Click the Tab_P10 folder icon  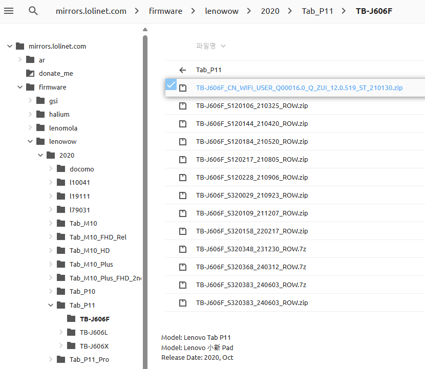coord(61,291)
